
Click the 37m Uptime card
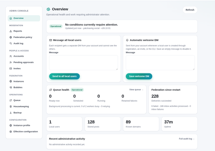180,124
